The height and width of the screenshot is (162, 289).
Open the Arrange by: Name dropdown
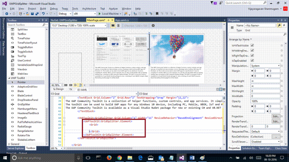pos(241,40)
